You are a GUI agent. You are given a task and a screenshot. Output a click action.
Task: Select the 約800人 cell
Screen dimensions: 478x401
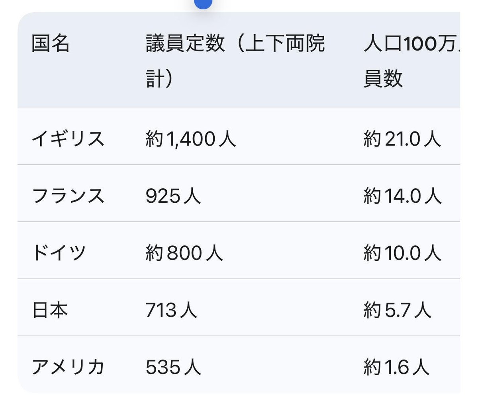tap(184, 253)
